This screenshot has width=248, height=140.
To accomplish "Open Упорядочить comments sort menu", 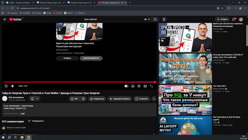I will coord(36,121).
